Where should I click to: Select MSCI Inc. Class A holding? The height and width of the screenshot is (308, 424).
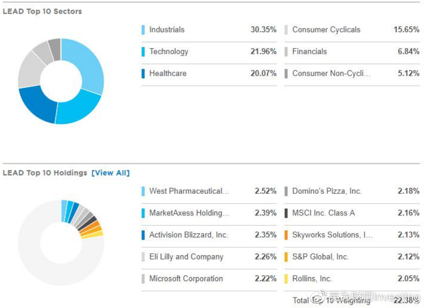[323, 213]
